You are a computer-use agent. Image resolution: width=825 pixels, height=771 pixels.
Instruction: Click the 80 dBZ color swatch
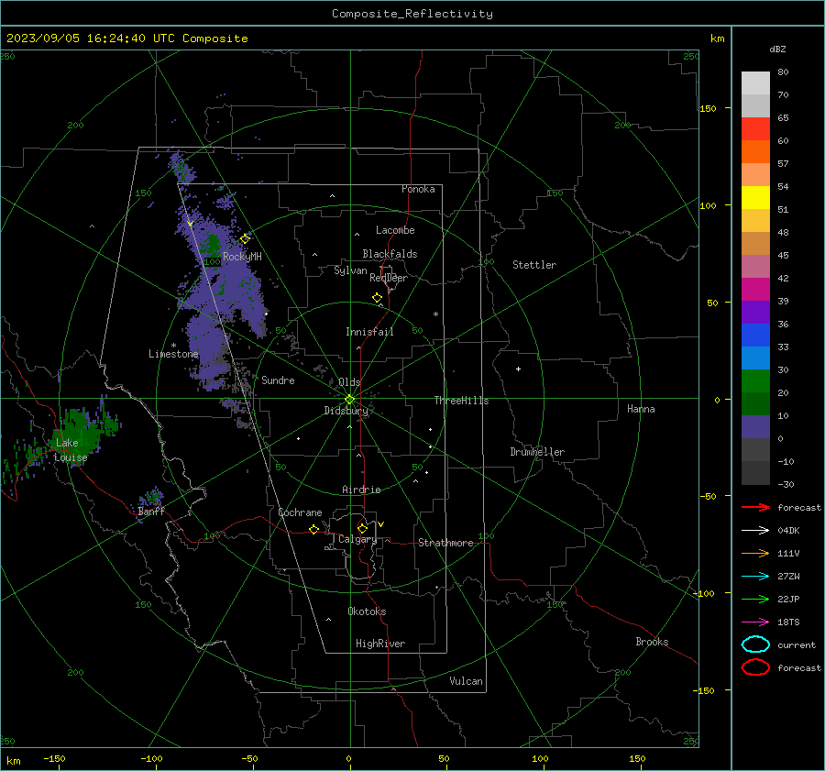coord(755,83)
